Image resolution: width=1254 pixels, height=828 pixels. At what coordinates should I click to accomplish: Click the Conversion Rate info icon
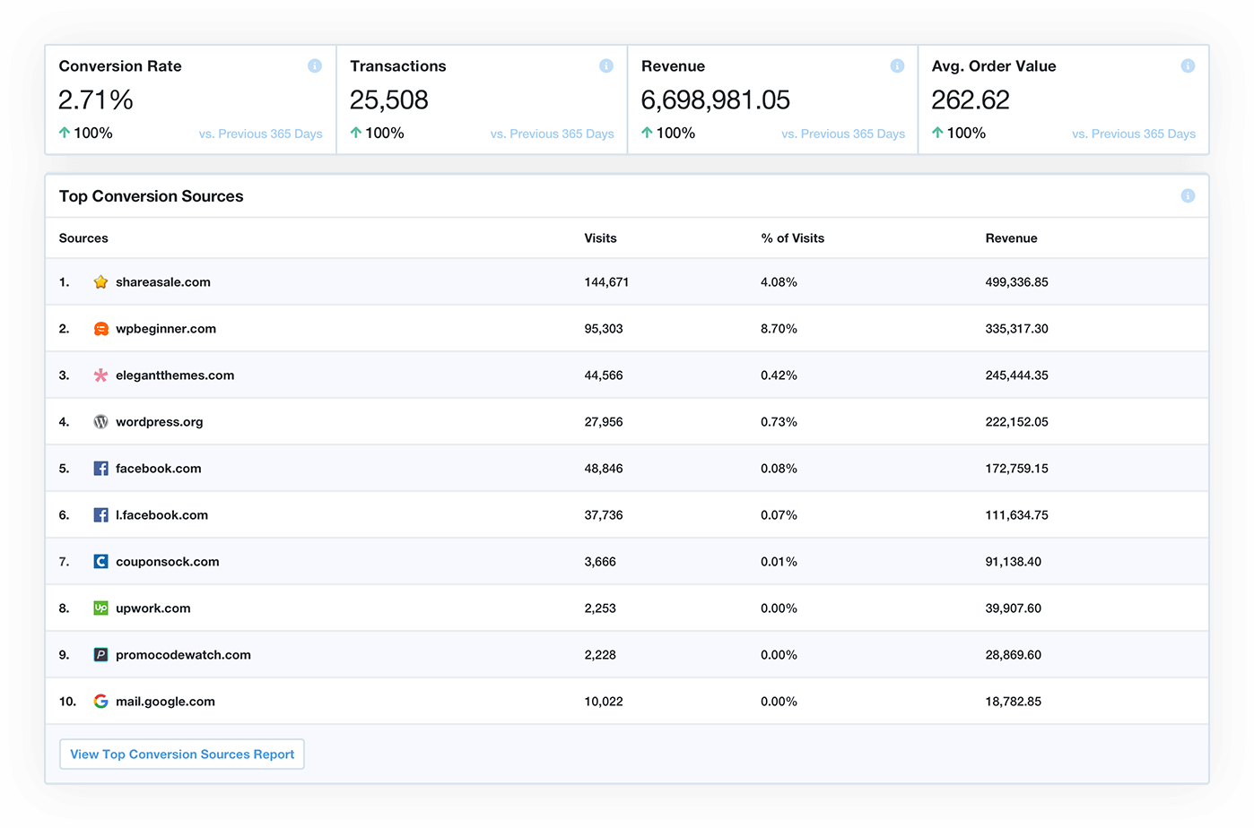point(315,66)
